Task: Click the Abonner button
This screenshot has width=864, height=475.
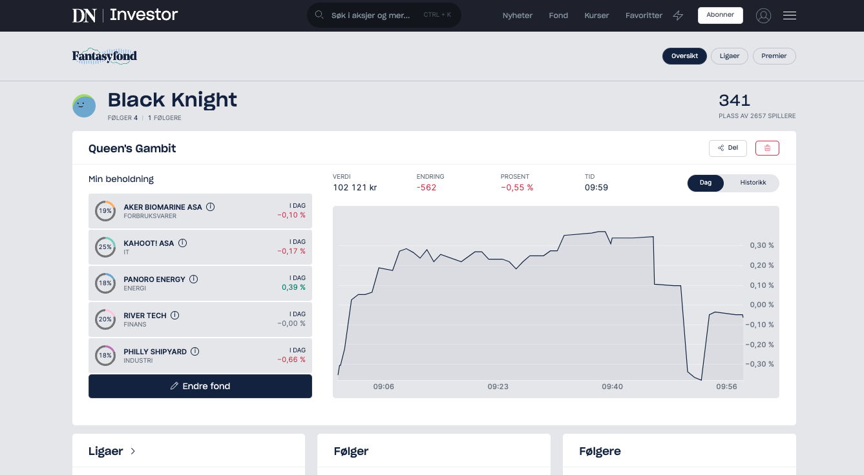Action: [x=720, y=15]
